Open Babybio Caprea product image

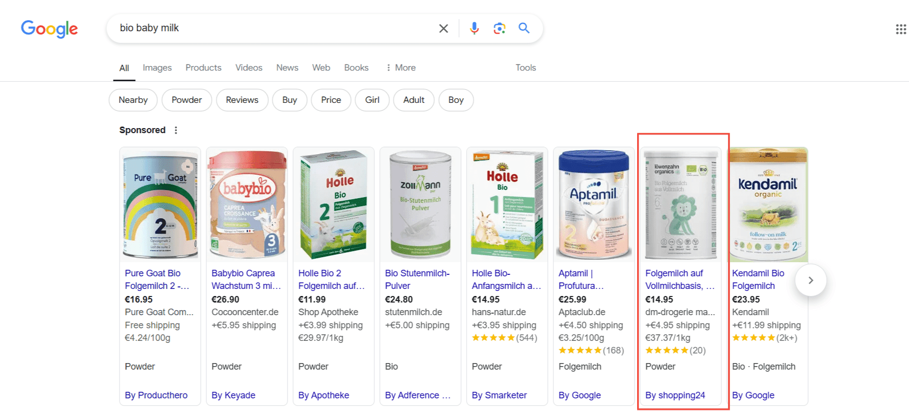(247, 205)
